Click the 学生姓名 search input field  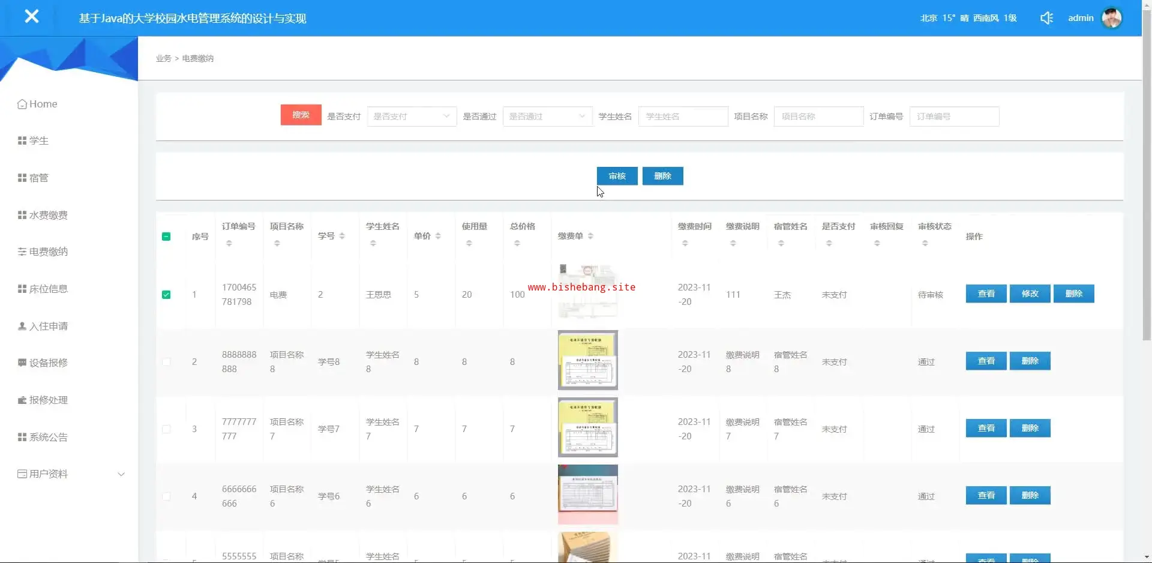click(683, 116)
